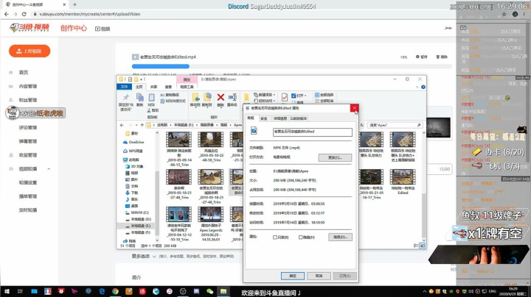
Task: Switch to the Details tab in properties dialog
Action: [x=280, y=118]
